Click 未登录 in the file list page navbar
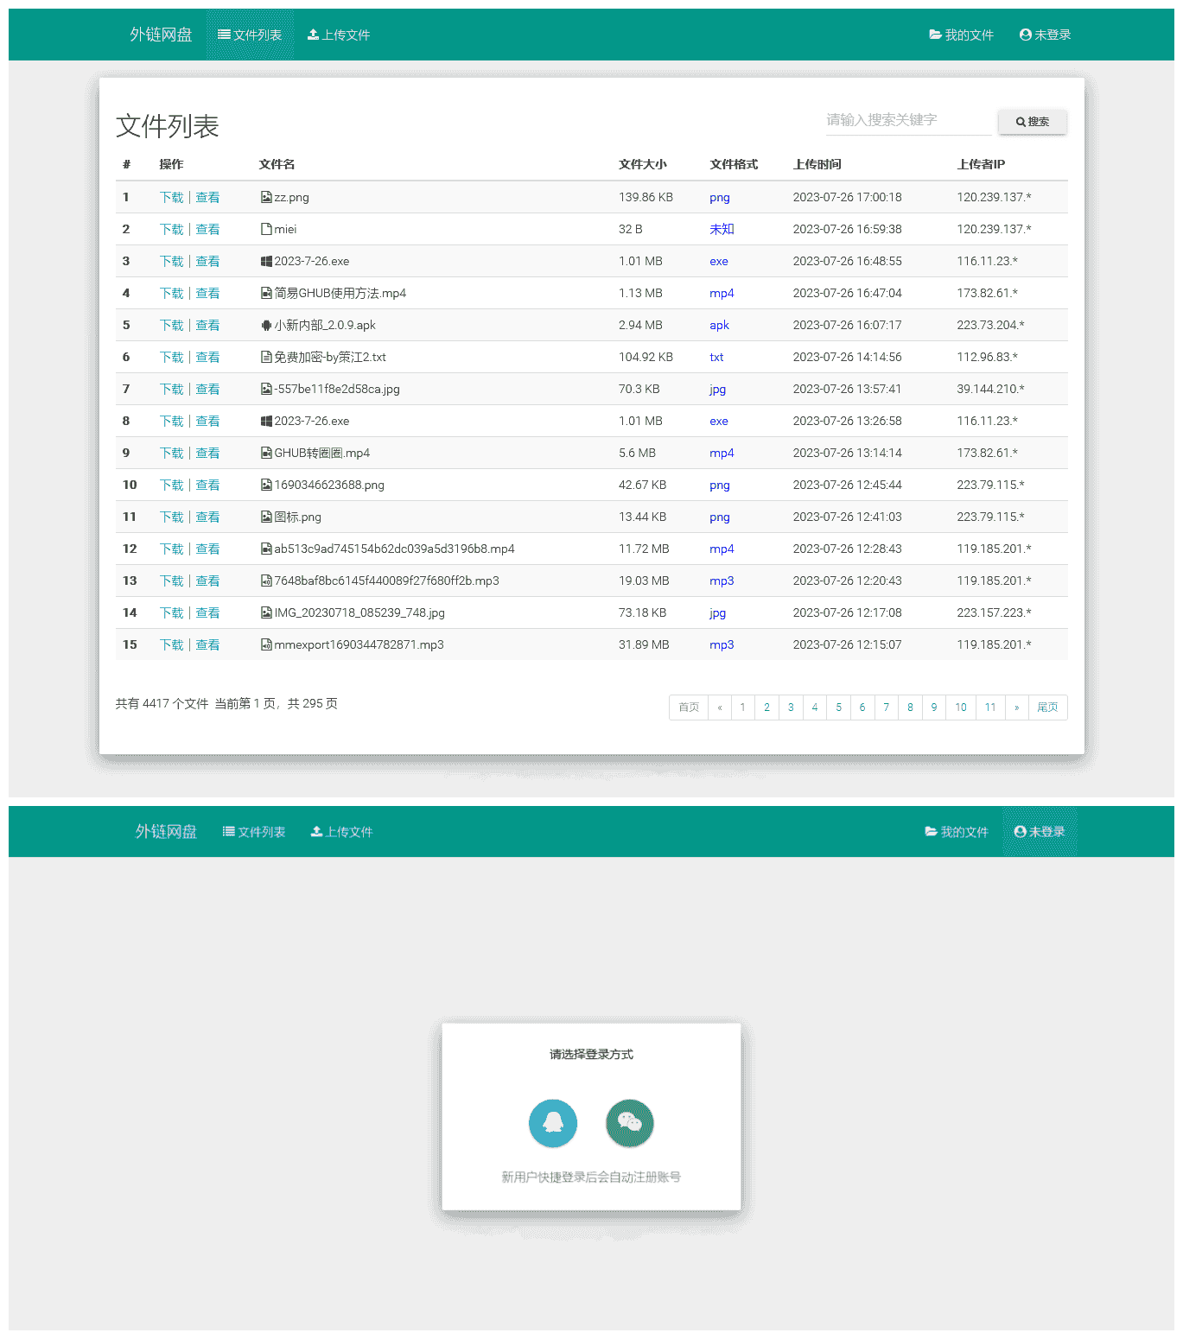This screenshot has height=1339, width=1183. pyautogui.click(x=1045, y=35)
